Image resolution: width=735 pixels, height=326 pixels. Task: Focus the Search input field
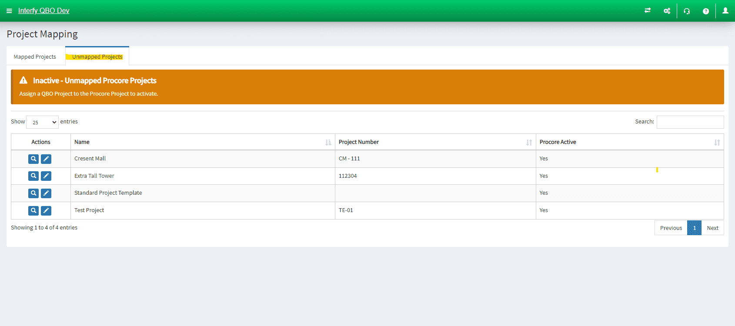pyautogui.click(x=690, y=122)
